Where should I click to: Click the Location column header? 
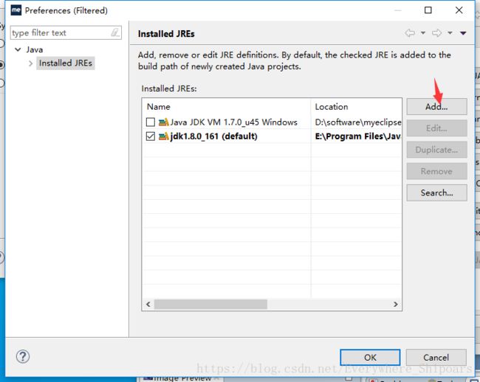pos(357,107)
